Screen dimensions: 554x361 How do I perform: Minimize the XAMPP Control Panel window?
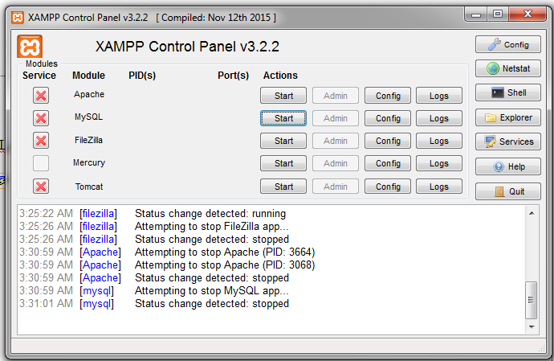pyautogui.click(x=476, y=14)
